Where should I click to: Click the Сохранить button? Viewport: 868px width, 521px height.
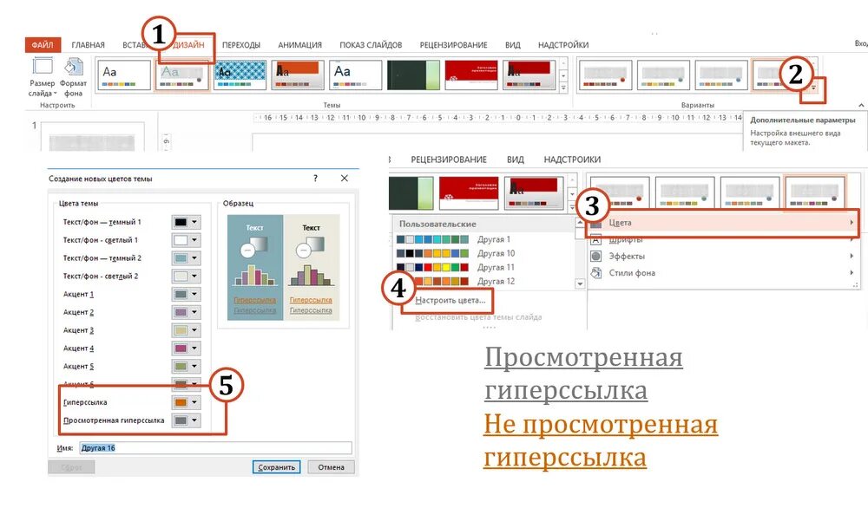click(276, 466)
